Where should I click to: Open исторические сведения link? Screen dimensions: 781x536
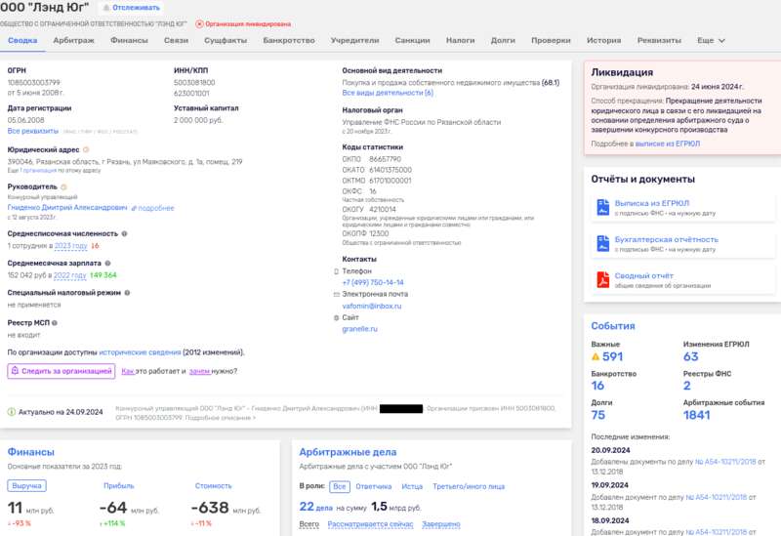pos(140,352)
